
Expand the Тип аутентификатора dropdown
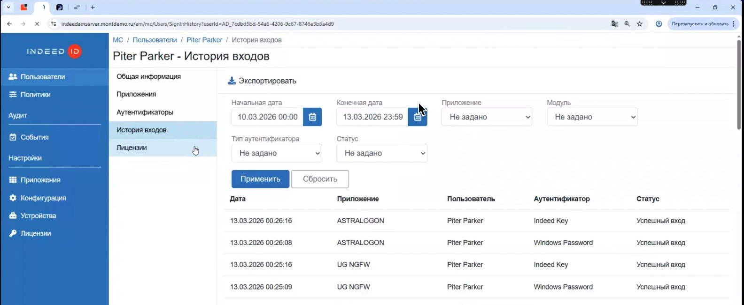277,153
